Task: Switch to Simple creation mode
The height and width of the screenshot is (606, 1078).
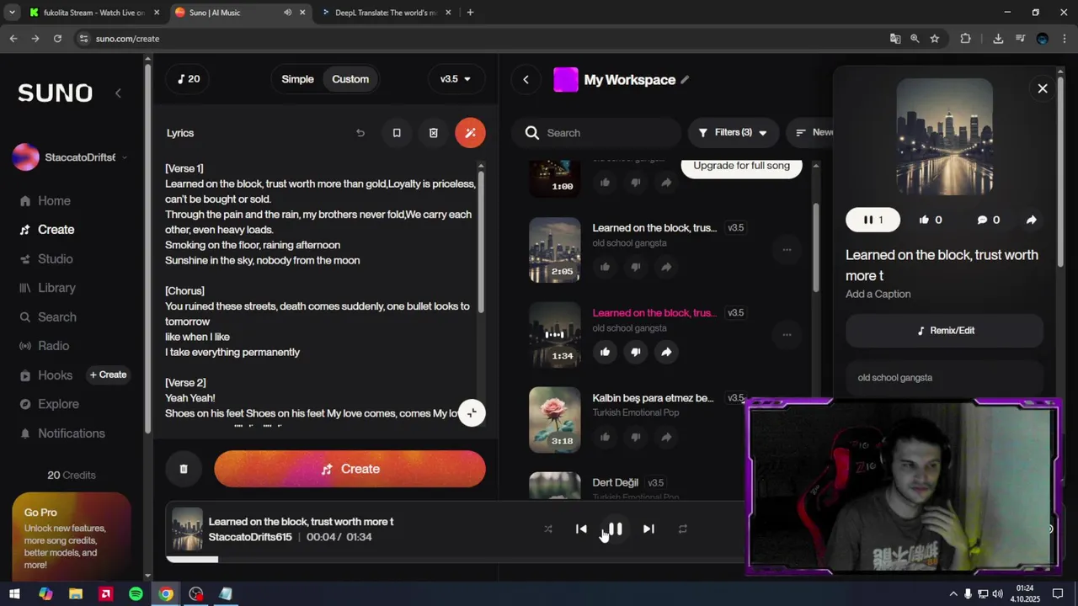Action: [297, 79]
